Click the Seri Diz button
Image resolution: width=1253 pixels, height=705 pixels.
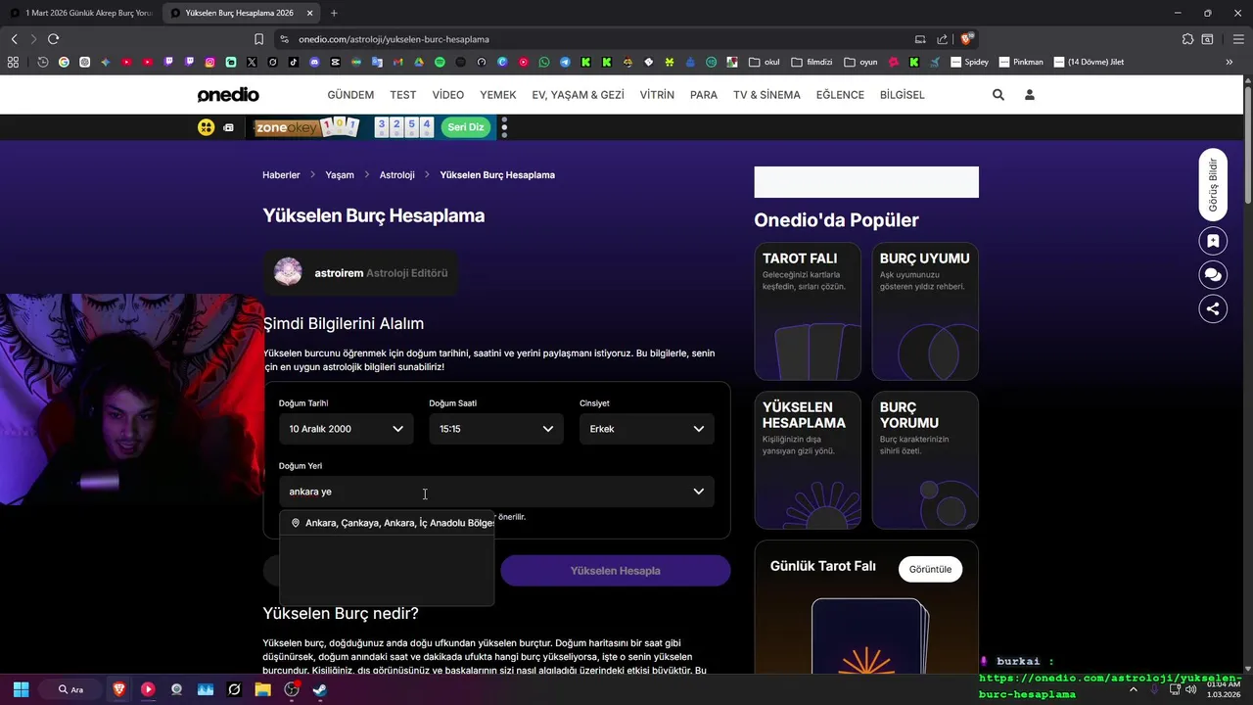point(466,127)
